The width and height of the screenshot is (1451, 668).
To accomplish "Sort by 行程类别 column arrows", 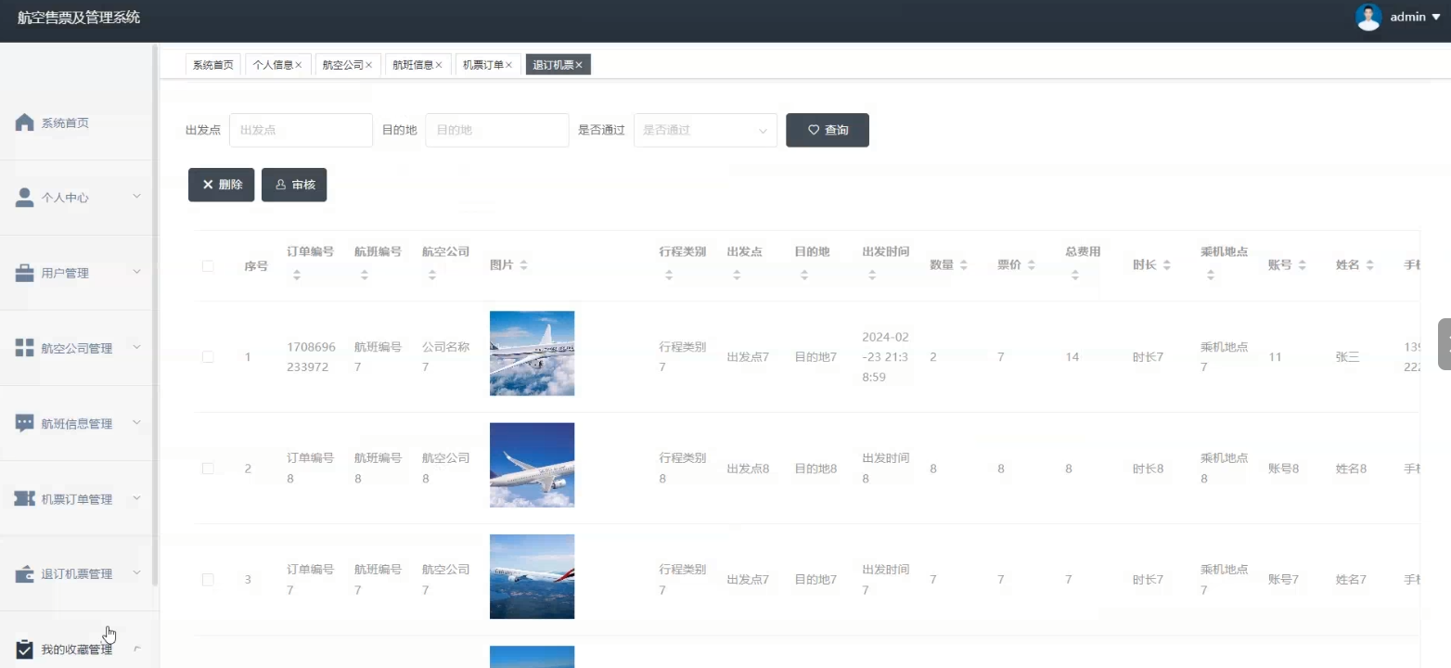I will point(669,275).
